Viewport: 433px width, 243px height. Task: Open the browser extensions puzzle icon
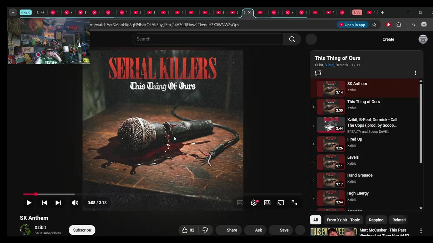point(399,25)
